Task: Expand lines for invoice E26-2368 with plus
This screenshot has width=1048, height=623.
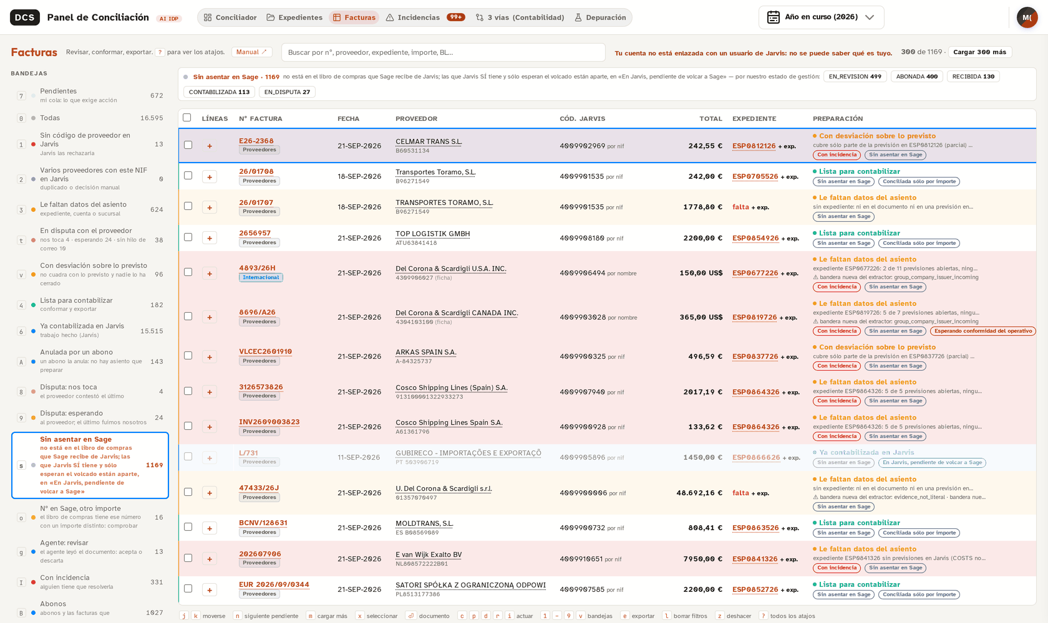Action: [210, 146]
